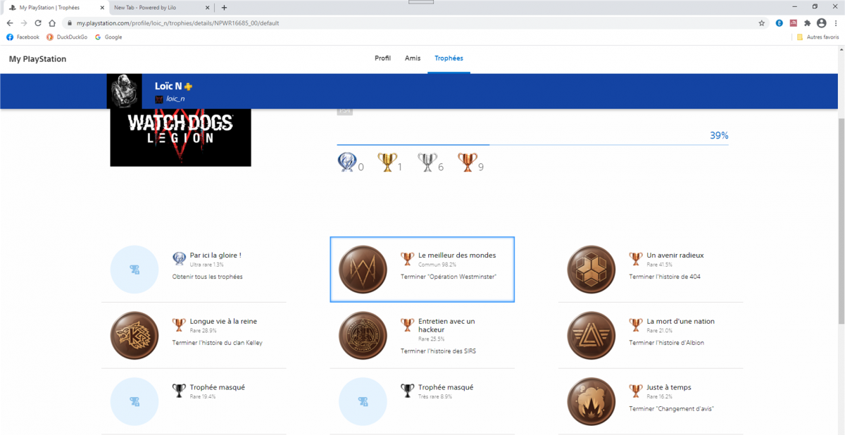
Task: Click bronze cup icon next to 'La mort d'une nation'
Action: click(x=636, y=324)
